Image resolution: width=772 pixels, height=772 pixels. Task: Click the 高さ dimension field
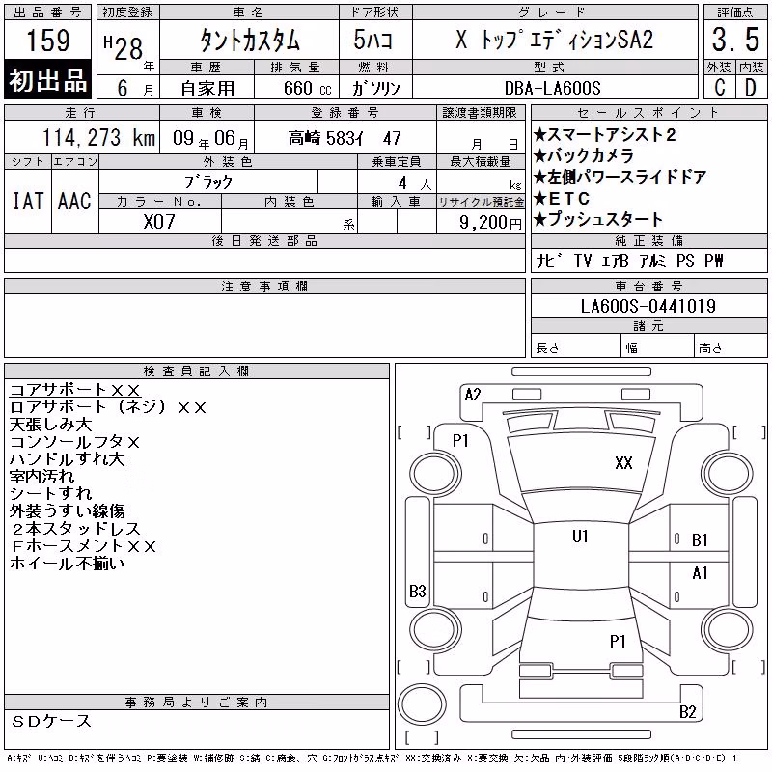tap(731, 347)
